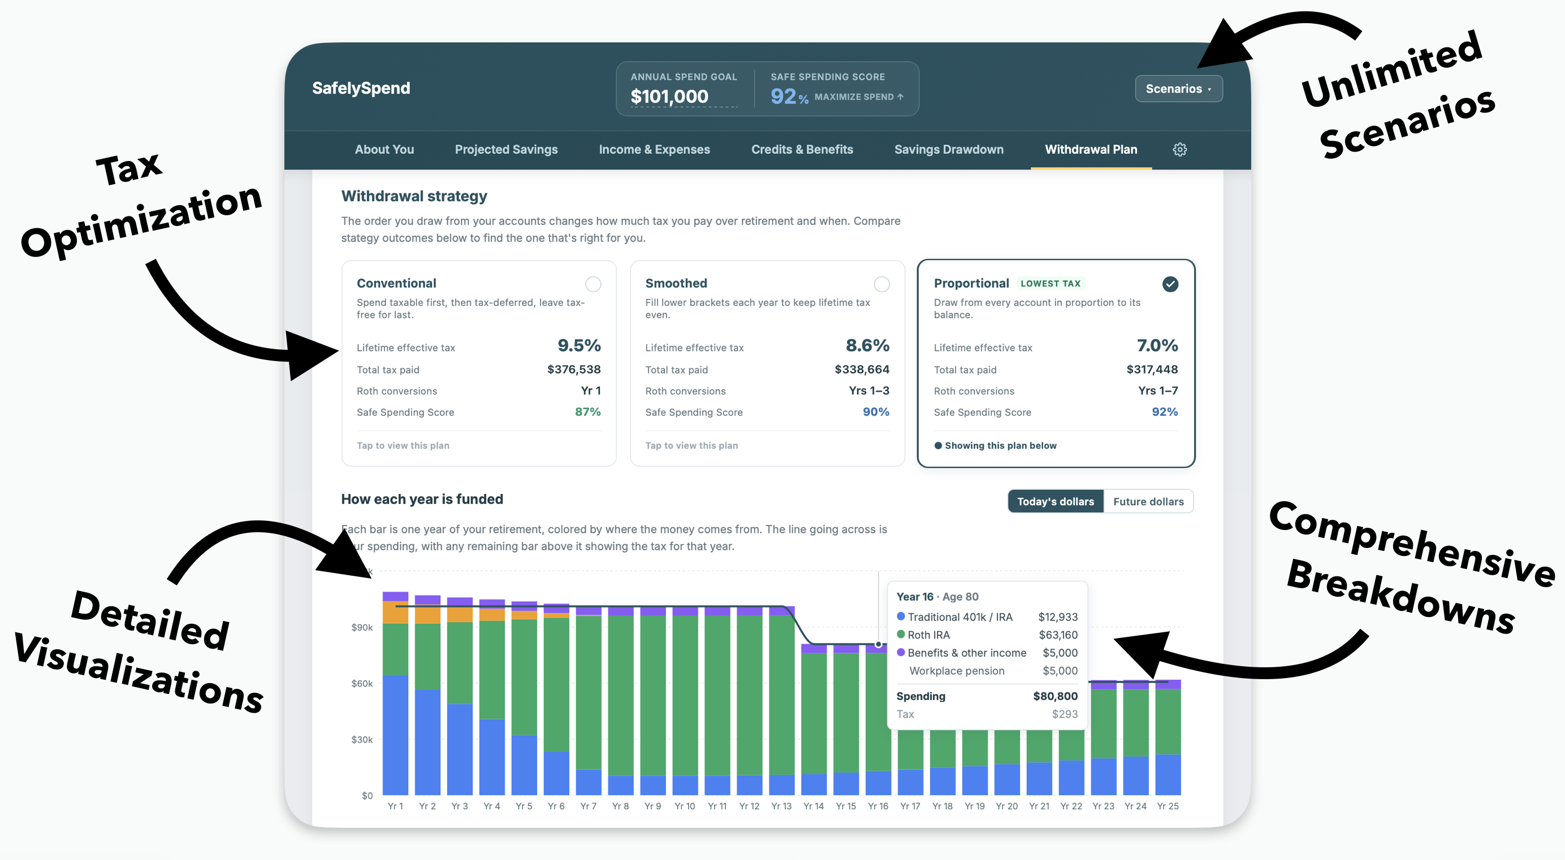1565x860 pixels.
Task: Select the Withdrawal Plan tab
Action: pyautogui.click(x=1091, y=149)
